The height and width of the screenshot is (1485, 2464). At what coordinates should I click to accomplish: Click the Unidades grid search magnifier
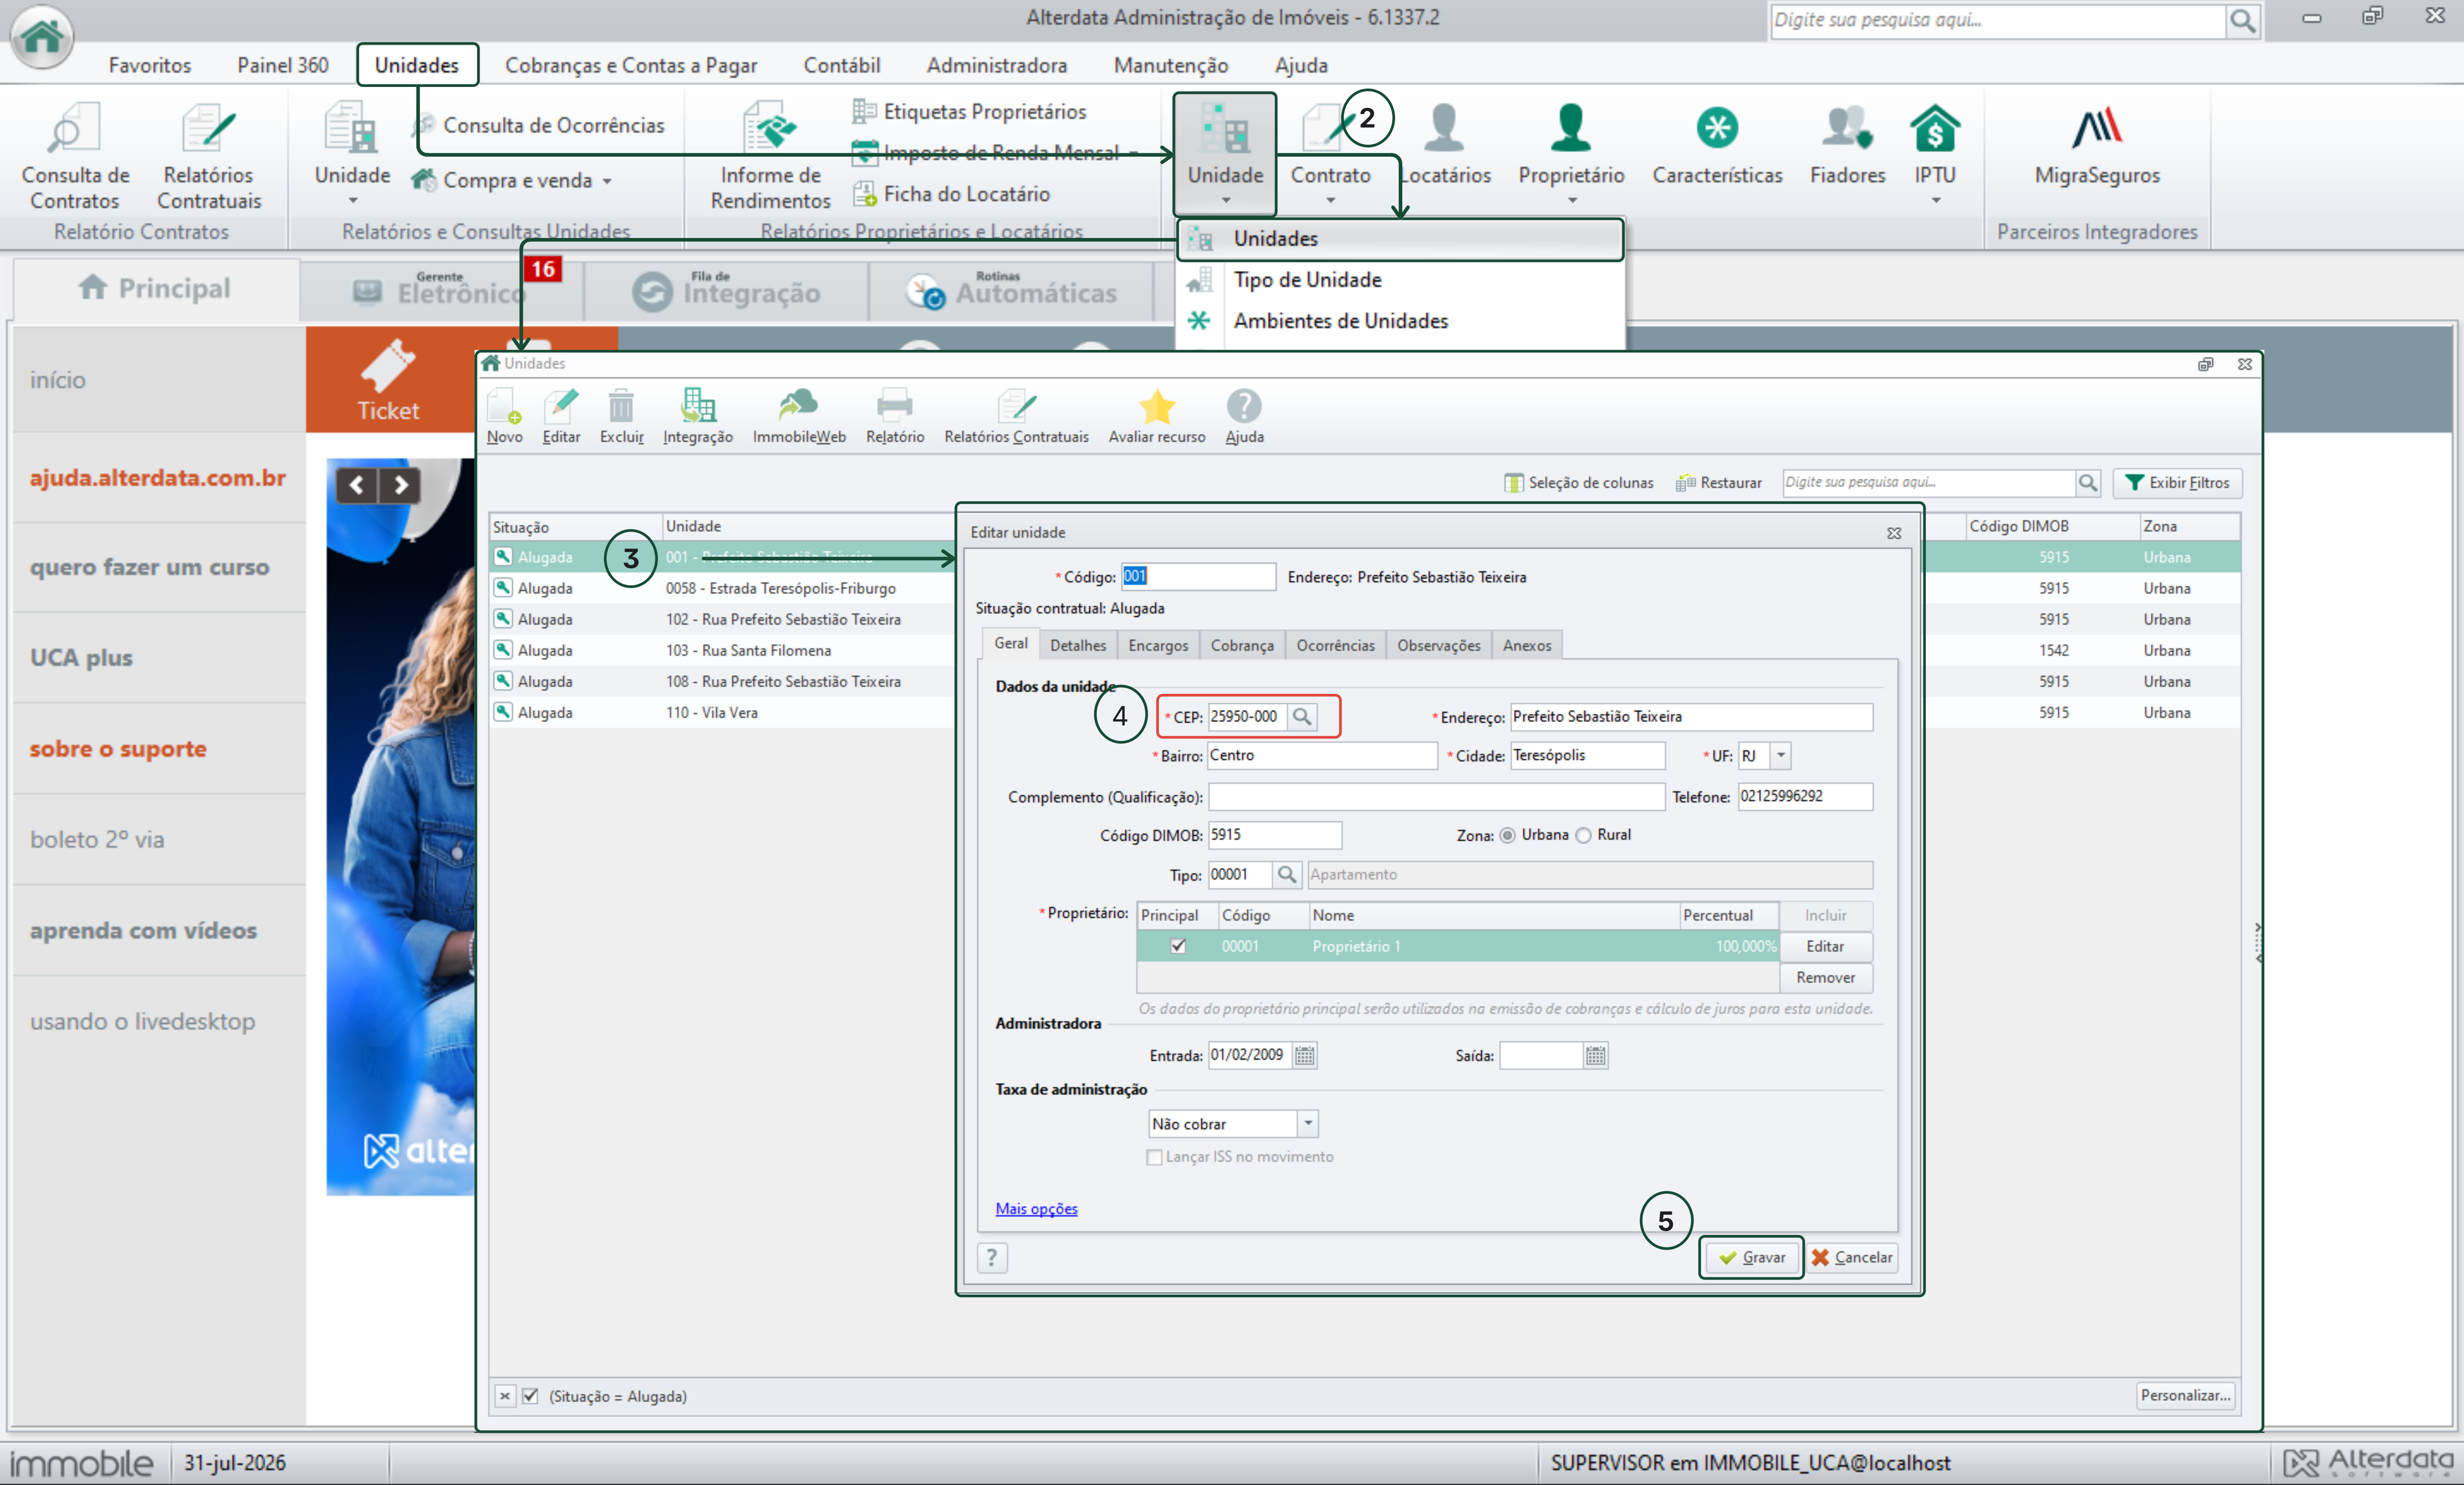(x=2088, y=483)
